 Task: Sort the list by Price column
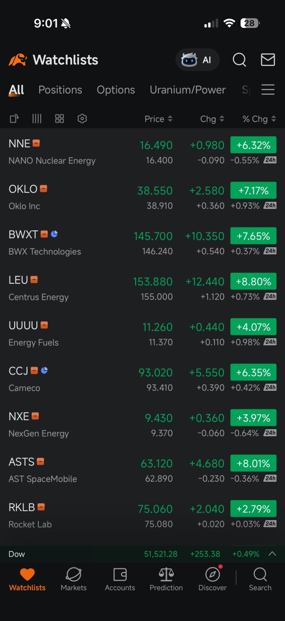pos(158,119)
